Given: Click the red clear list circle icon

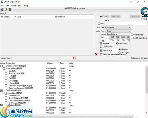Looking at the screenshot, I should [74, 58].
